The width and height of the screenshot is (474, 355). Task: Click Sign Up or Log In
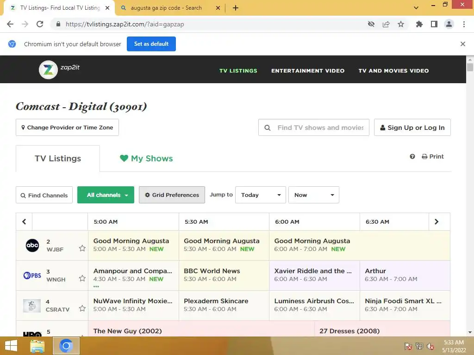pos(412,128)
